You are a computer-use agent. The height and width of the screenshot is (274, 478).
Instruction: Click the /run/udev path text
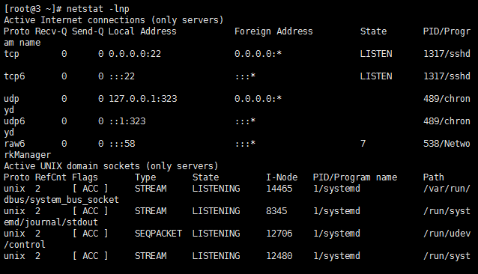[447, 234]
